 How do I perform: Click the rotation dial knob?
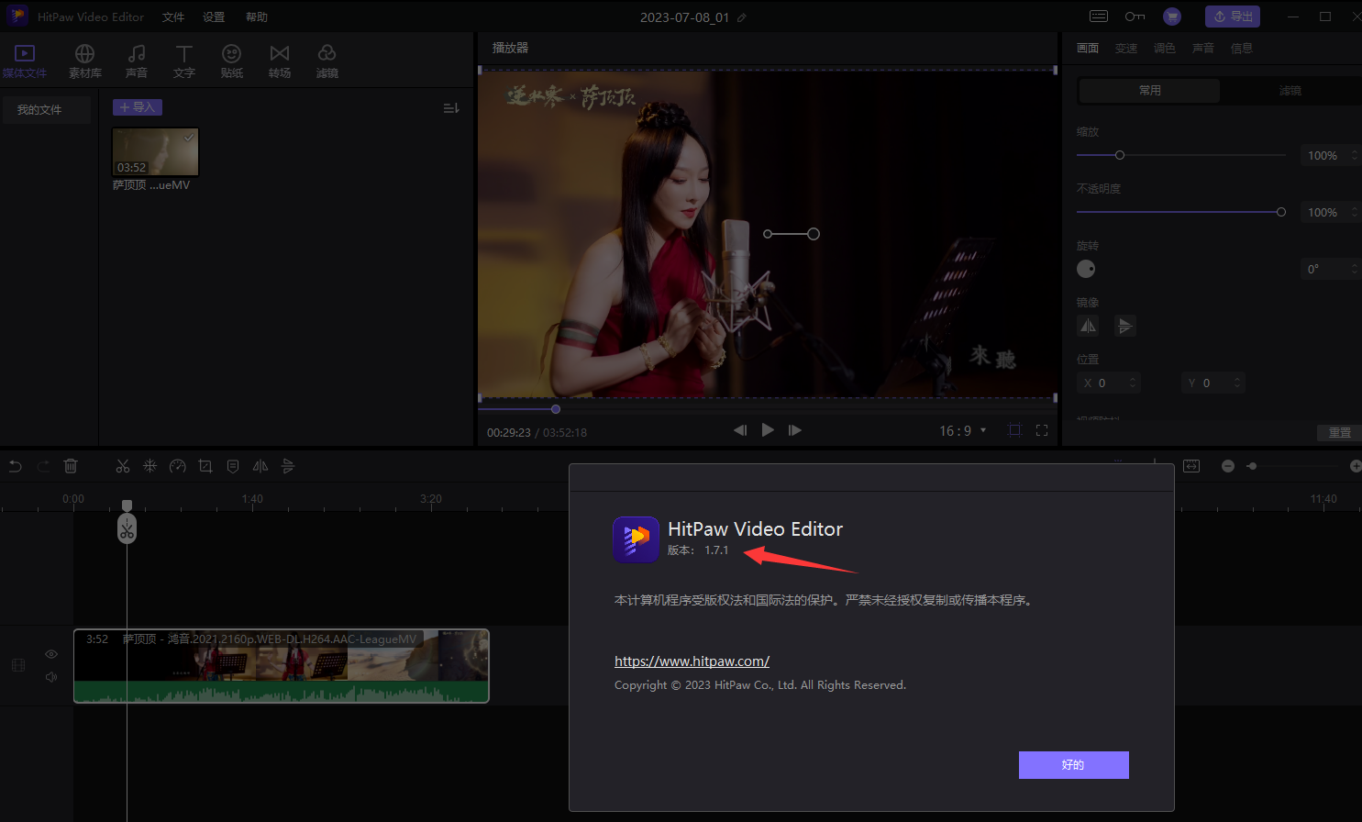(x=1086, y=269)
